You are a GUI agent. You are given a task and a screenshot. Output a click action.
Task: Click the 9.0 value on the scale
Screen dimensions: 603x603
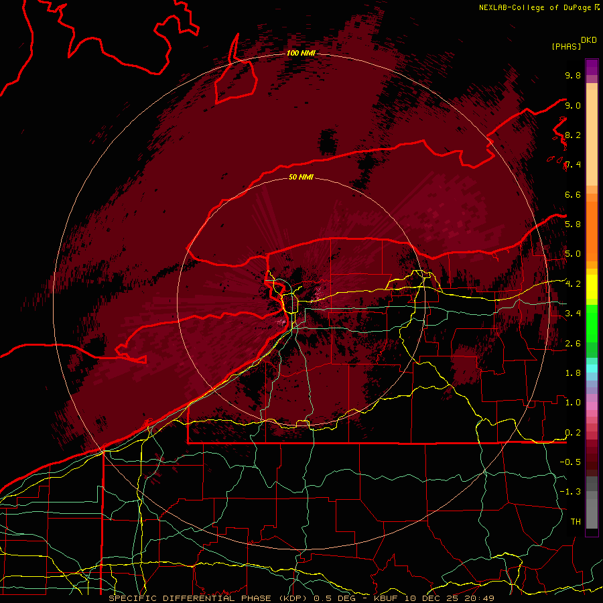[x=573, y=105]
